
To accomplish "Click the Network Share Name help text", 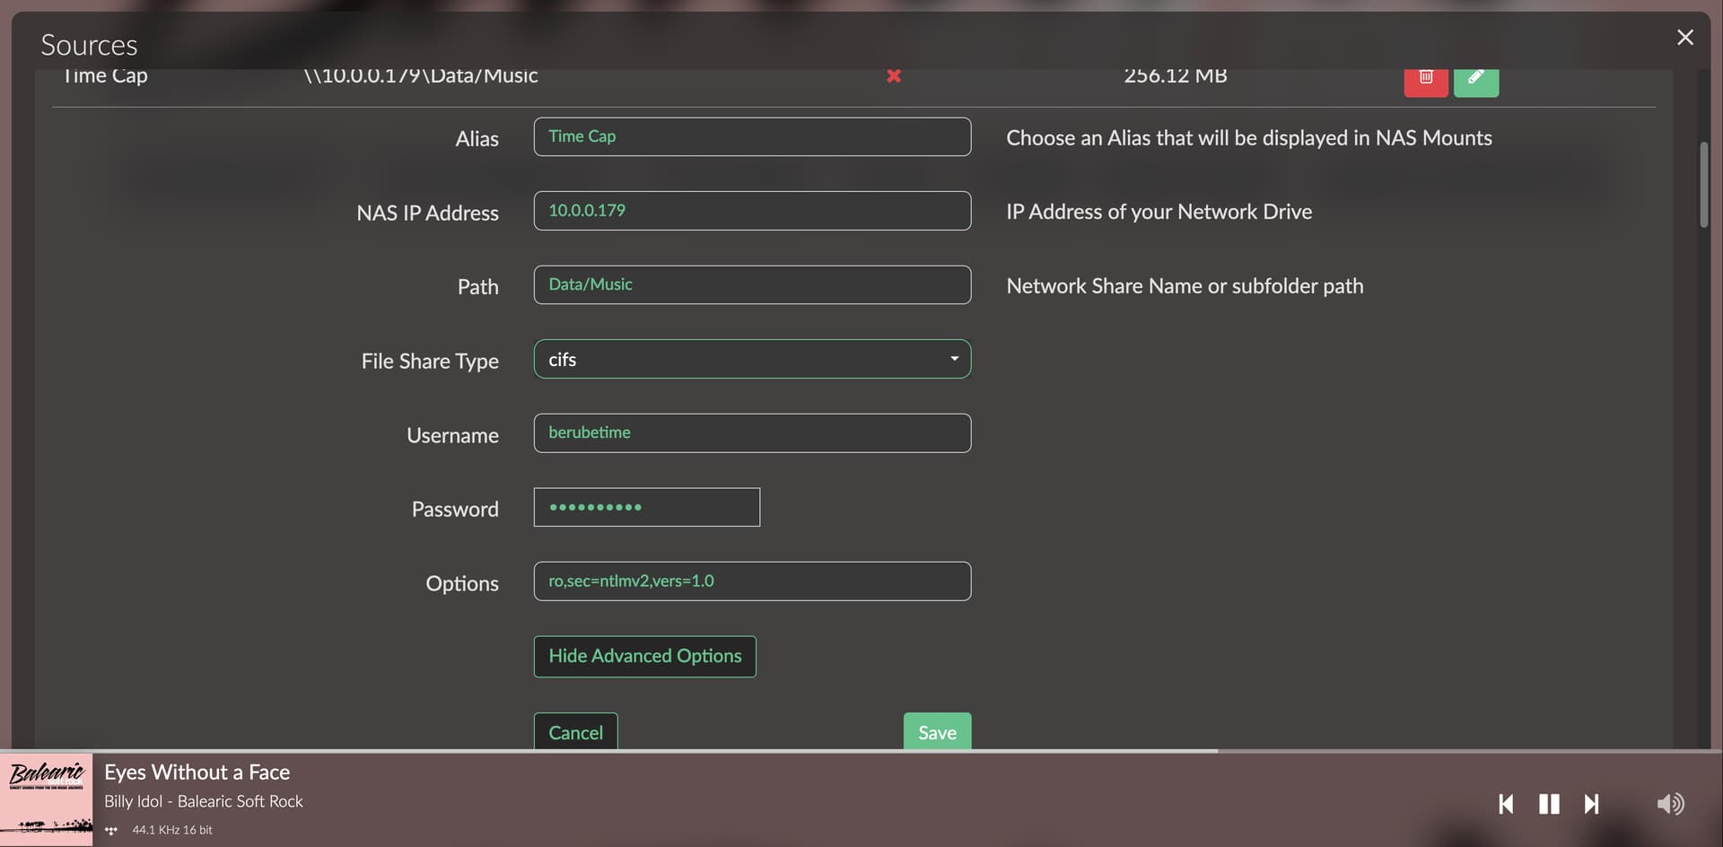I will click(x=1185, y=286).
